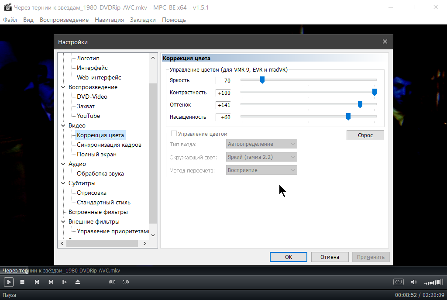Viewport: 447px width, 300px height.
Task: Reset color settings with Сброс button
Action: click(365, 135)
